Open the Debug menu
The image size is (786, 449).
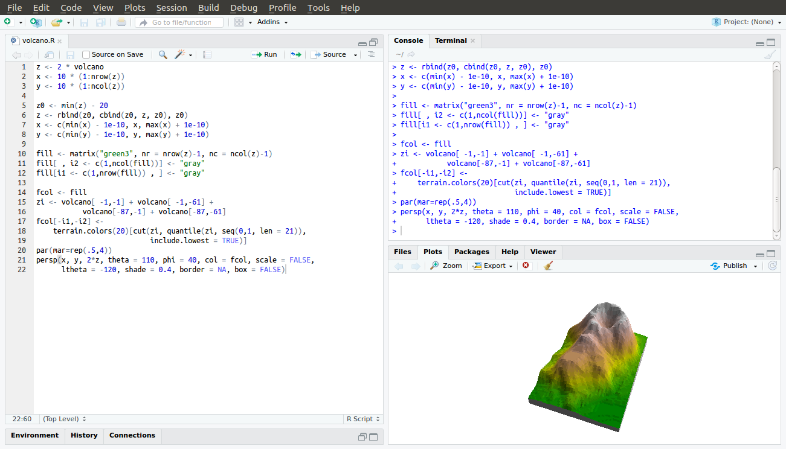[x=243, y=8]
